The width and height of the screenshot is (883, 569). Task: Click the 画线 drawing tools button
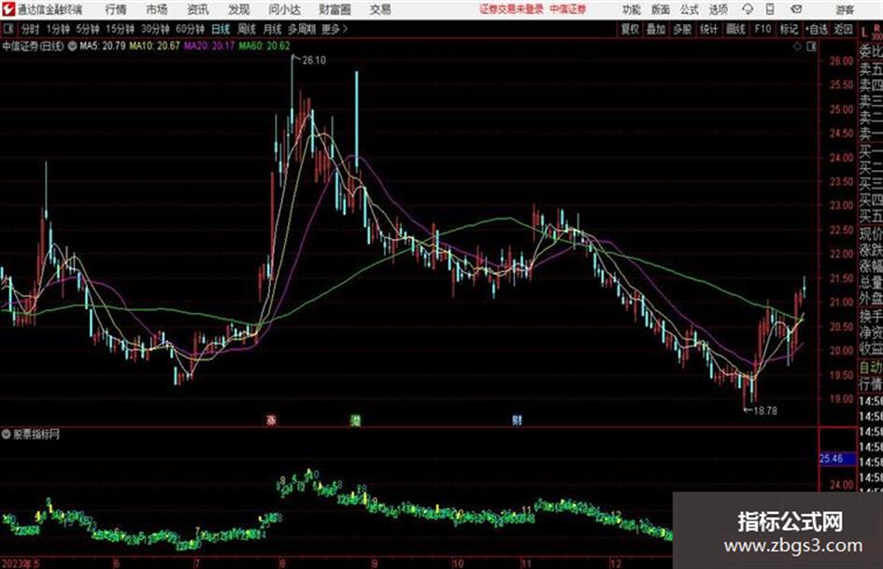coord(735,29)
